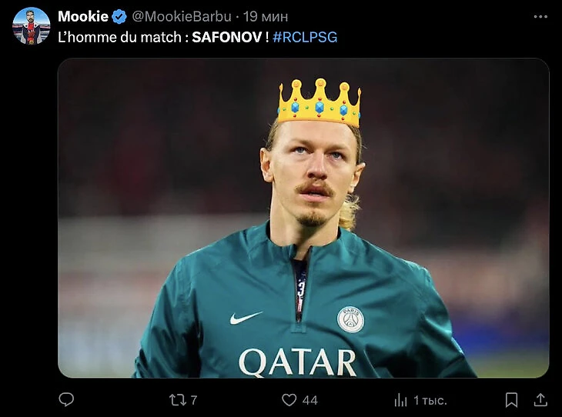
Task: Like the tweet with the heart icon
Action: click(x=289, y=399)
